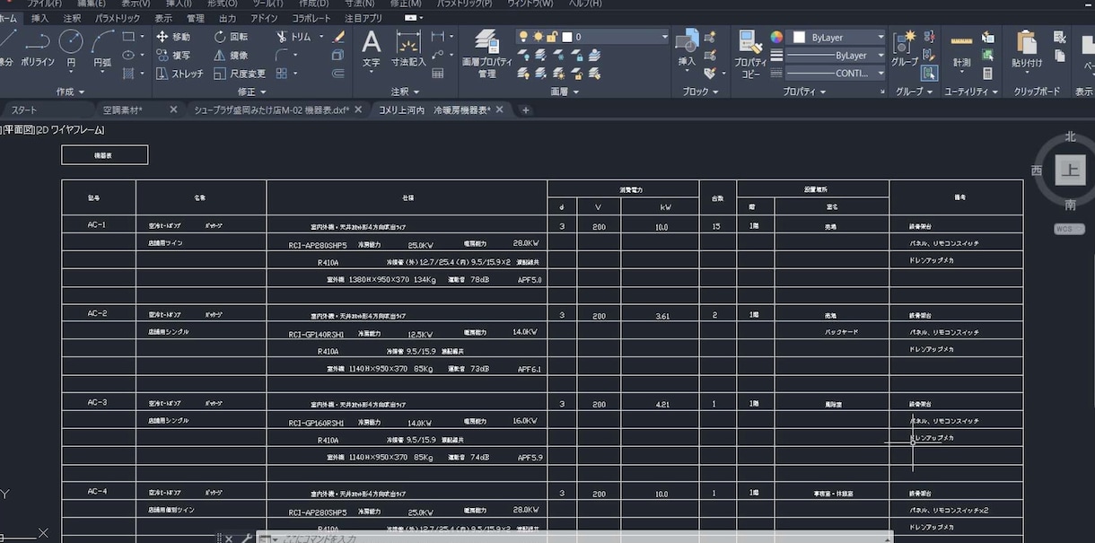Open the 管理 ribbon tab

pos(195,18)
